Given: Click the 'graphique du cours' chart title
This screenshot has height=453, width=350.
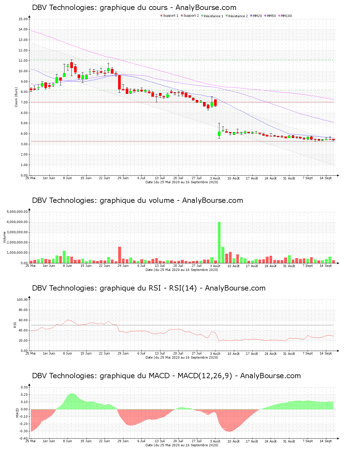Looking at the screenshot, I should point(134,8).
